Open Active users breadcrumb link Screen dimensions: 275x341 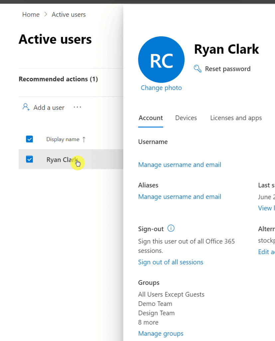(69, 15)
